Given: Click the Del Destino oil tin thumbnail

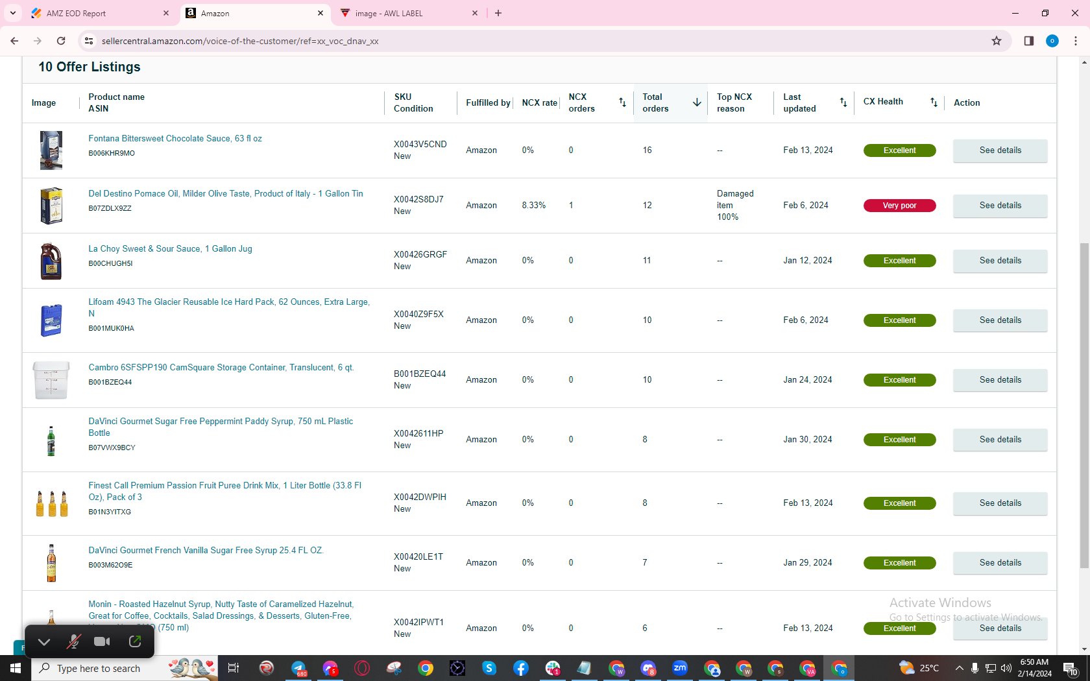Looking at the screenshot, I should pos(51,206).
